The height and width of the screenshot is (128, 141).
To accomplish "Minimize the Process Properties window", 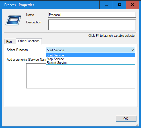I will pos(106,5).
